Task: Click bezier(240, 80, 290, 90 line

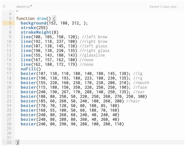Action: point(72,124)
